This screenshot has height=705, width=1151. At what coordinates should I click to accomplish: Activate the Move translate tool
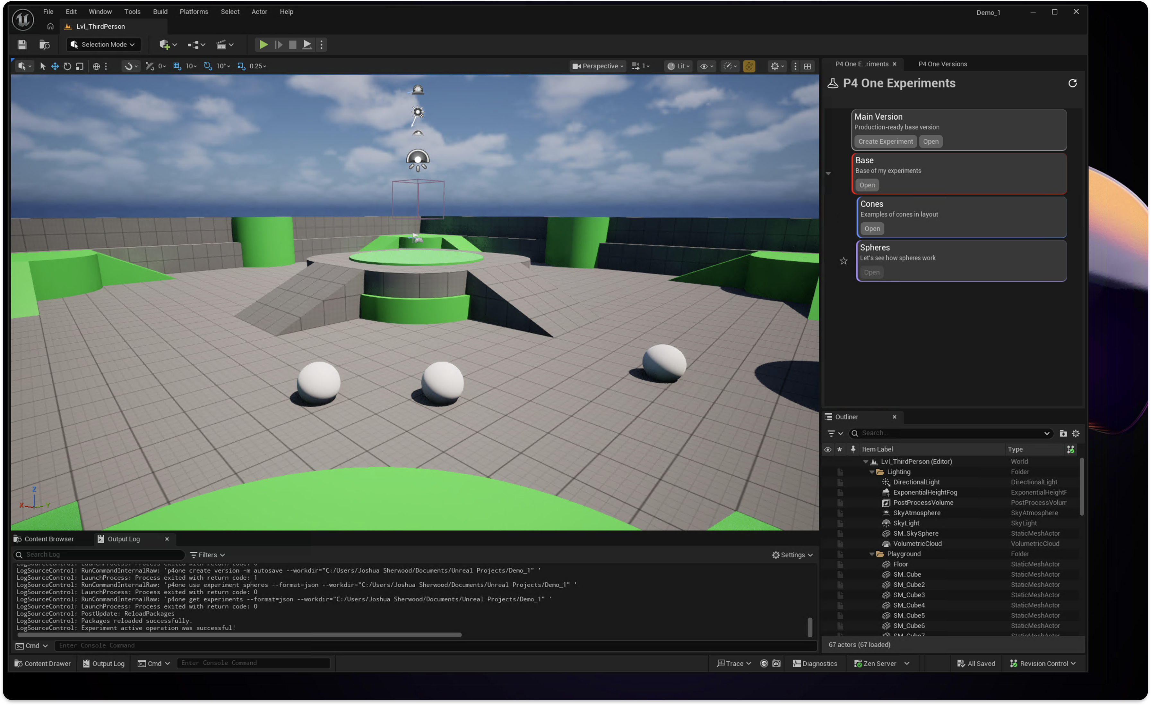(x=55, y=66)
